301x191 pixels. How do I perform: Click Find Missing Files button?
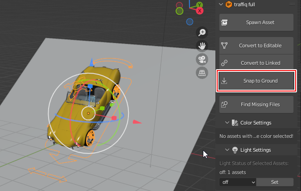point(256,104)
